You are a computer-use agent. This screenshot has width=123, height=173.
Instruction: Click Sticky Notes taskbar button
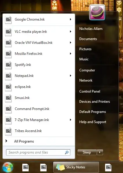tap(76, 167)
